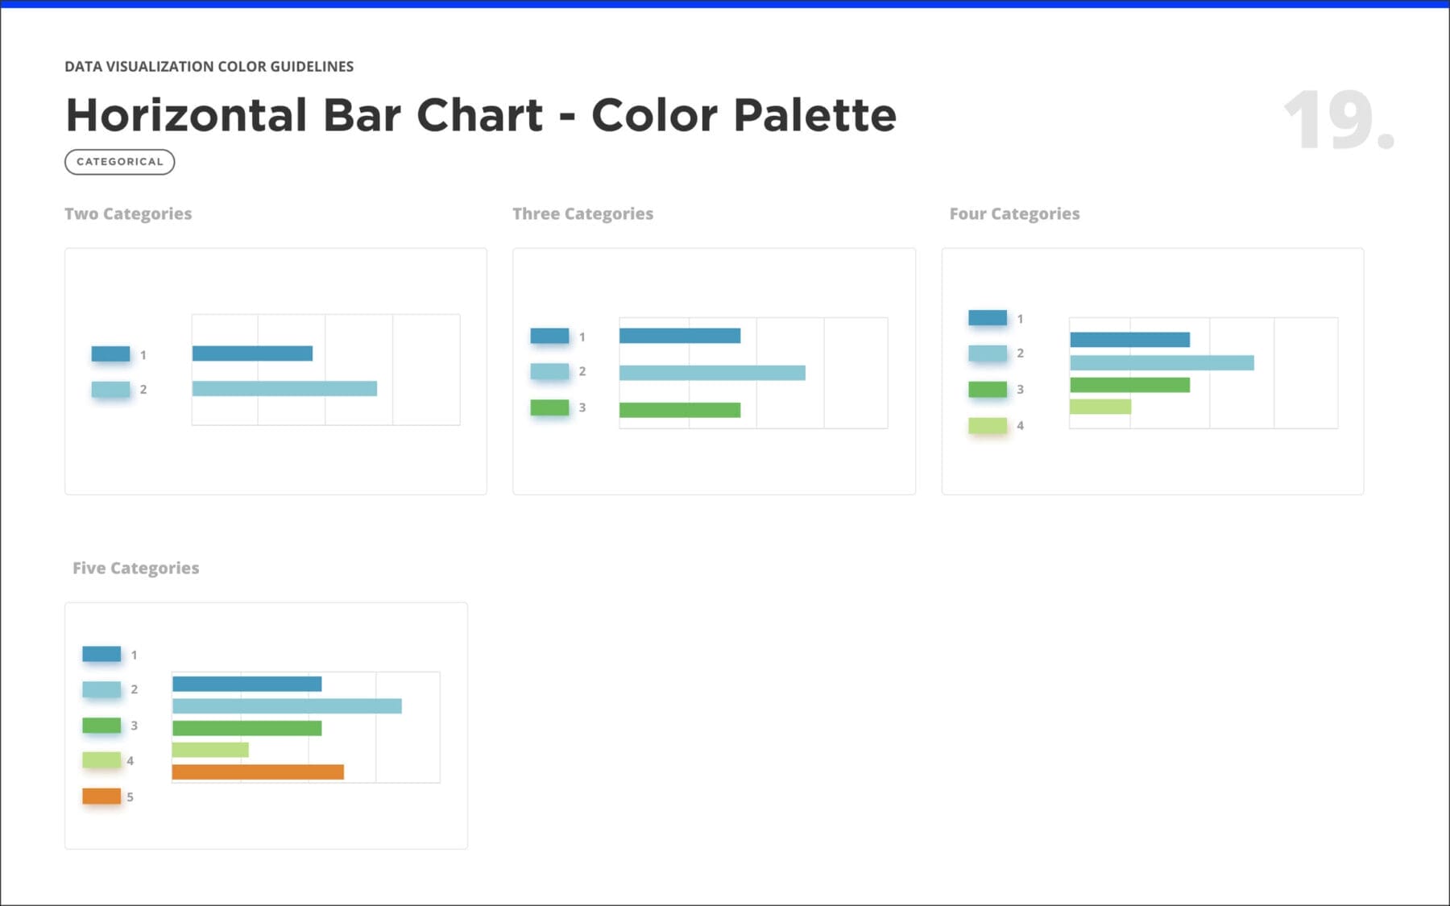Click the dark blue bar in Two Categories chart

252,353
